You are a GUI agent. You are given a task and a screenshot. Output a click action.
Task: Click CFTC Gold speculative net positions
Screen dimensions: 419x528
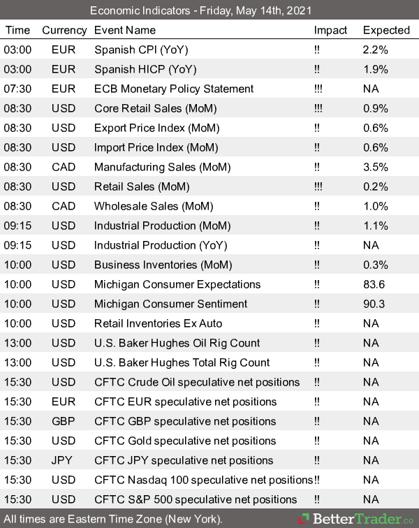[x=185, y=441]
